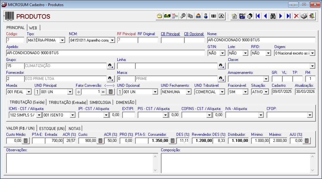Open the DIMENSÃO tab
Image resolution: width=322 pixels, height=179 pixels.
click(125, 102)
